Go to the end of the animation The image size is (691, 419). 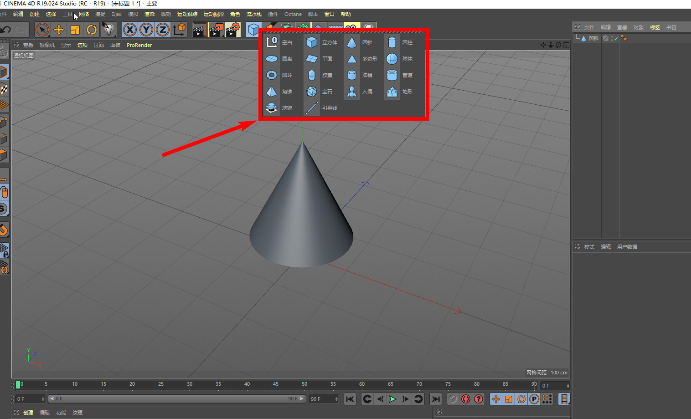(x=436, y=399)
